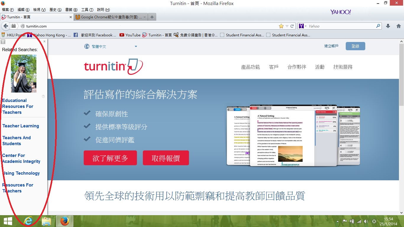Click the T icon atop the sidebar
The width and height of the screenshot is (404, 227).
[x=3, y=42]
